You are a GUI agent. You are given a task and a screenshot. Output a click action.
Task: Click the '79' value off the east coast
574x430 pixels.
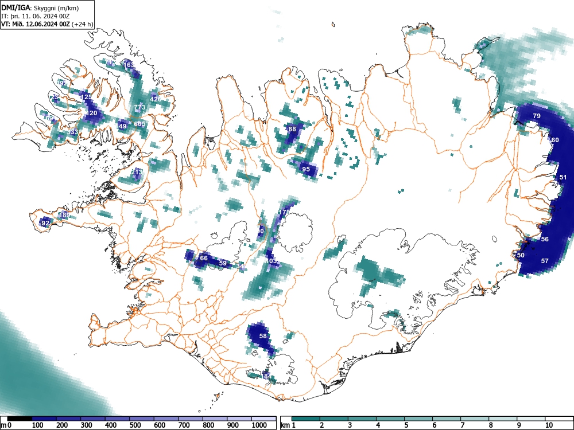pos(537,116)
